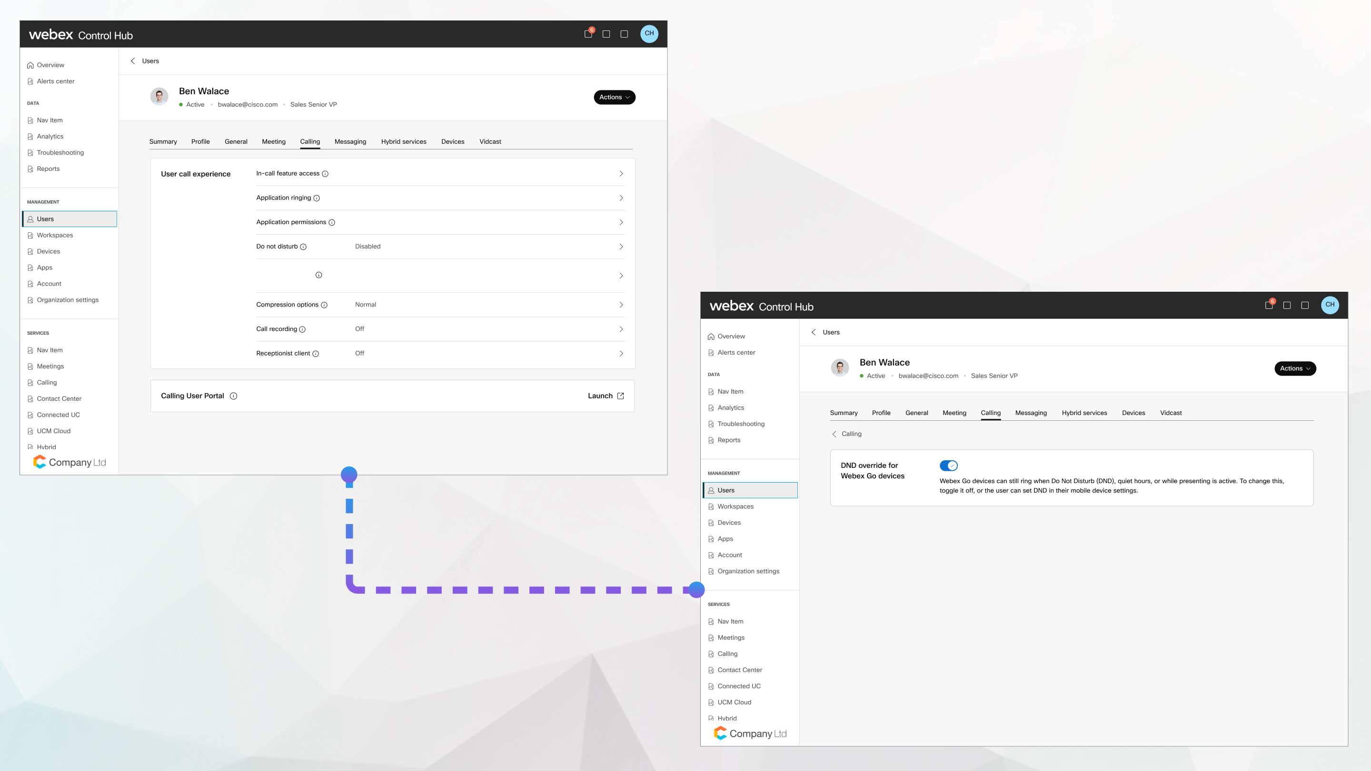This screenshot has width=1371, height=771.
Task: Click info icon beside Application permissions
Action: coord(332,222)
